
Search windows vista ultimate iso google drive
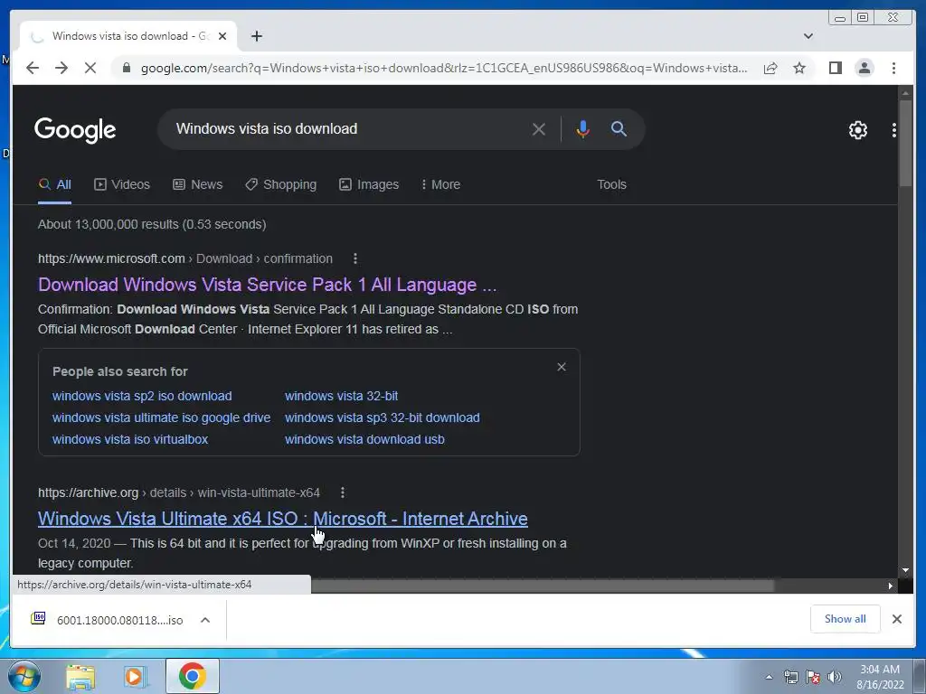(161, 417)
